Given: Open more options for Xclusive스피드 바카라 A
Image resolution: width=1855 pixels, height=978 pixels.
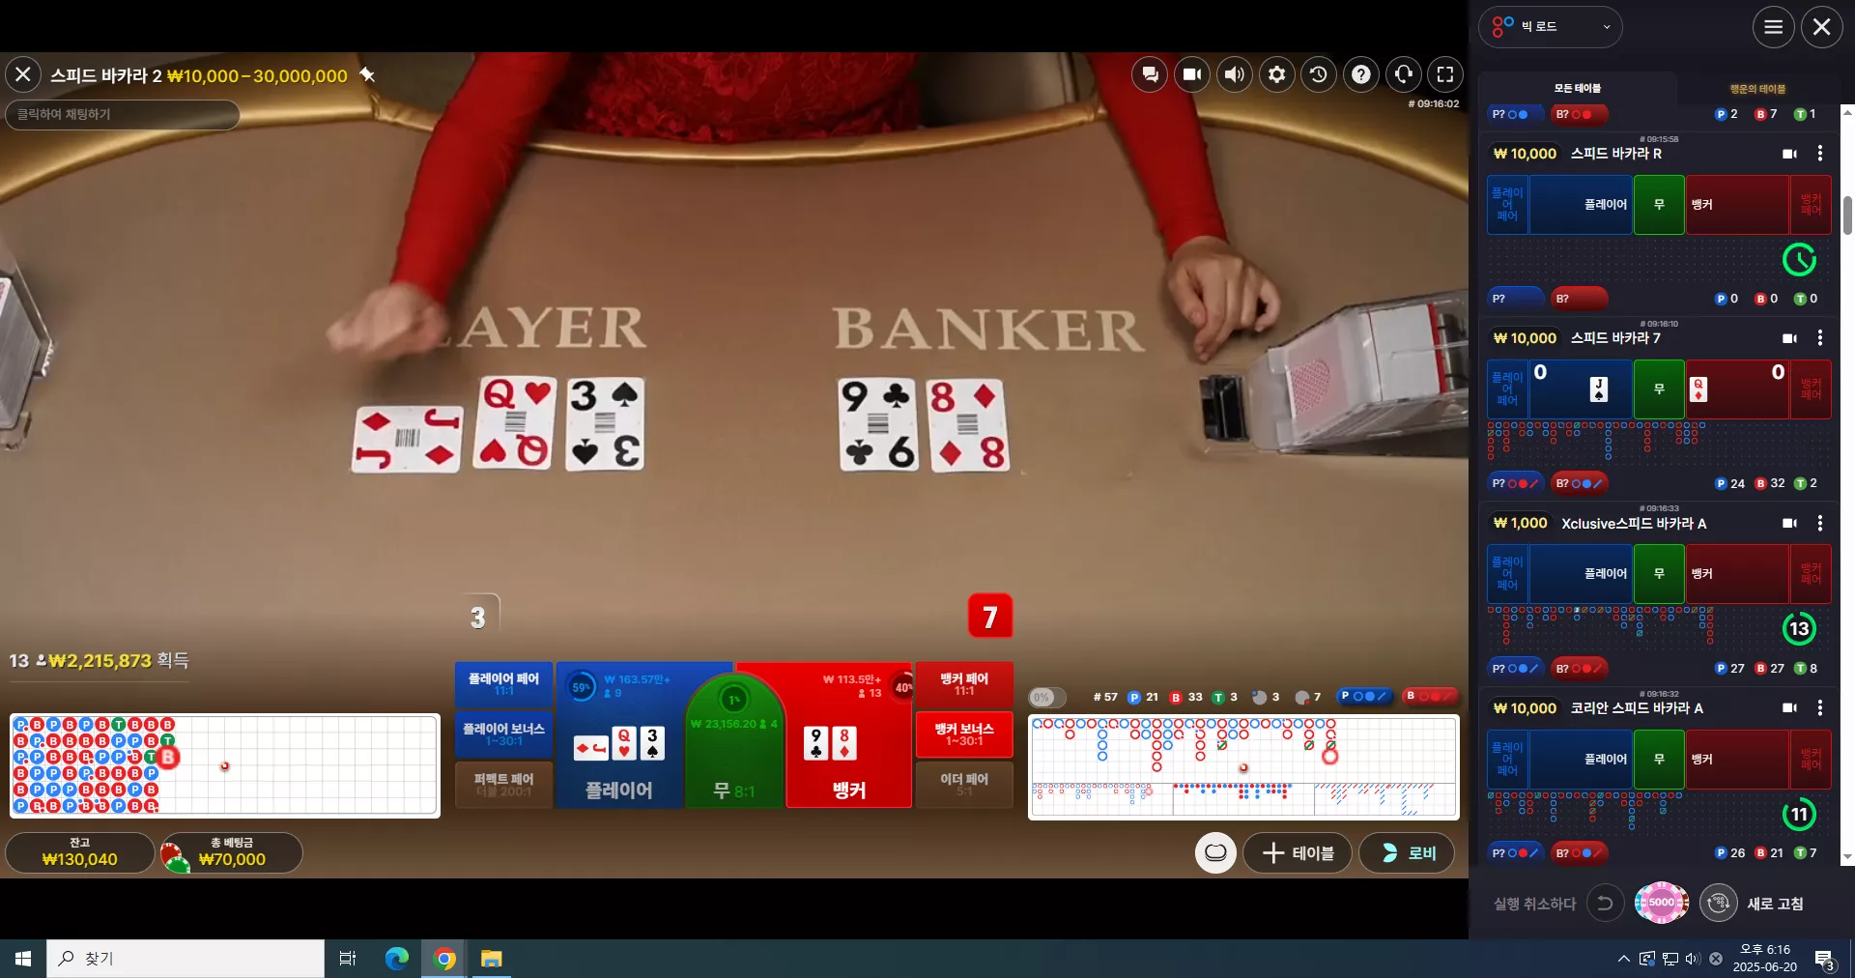Looking at the screenshot, I should (x=1820, y=523).
